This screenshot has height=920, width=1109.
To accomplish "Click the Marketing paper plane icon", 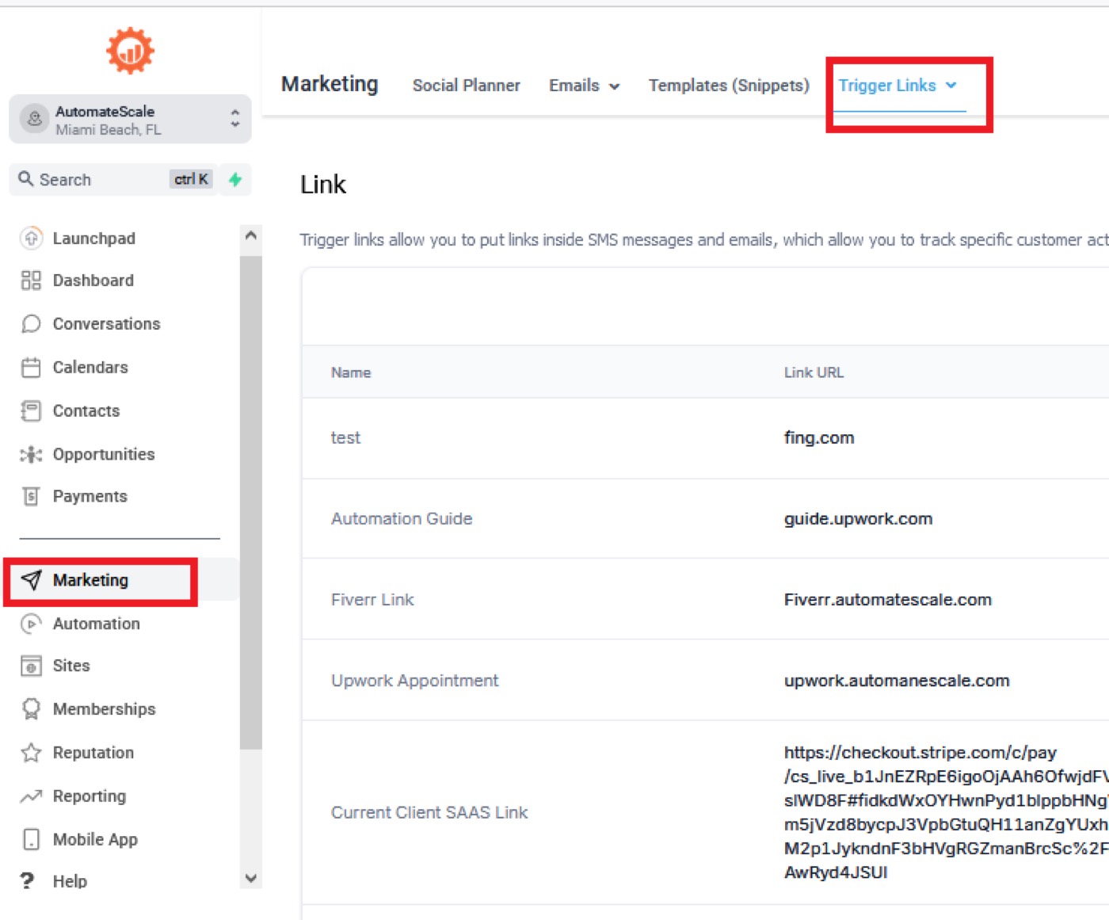I will pyautogui.click(x=31, y=580).
